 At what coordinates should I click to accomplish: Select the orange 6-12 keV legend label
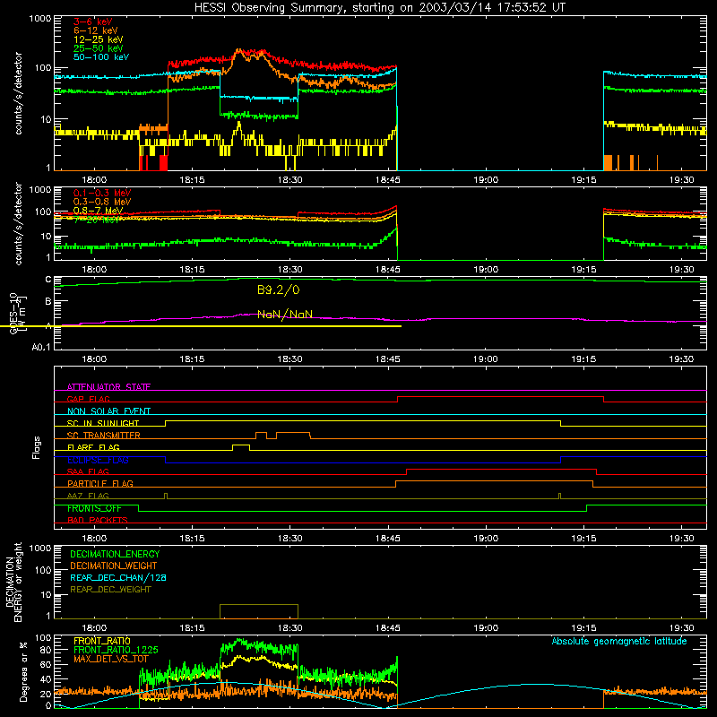(x=96, y=30)
